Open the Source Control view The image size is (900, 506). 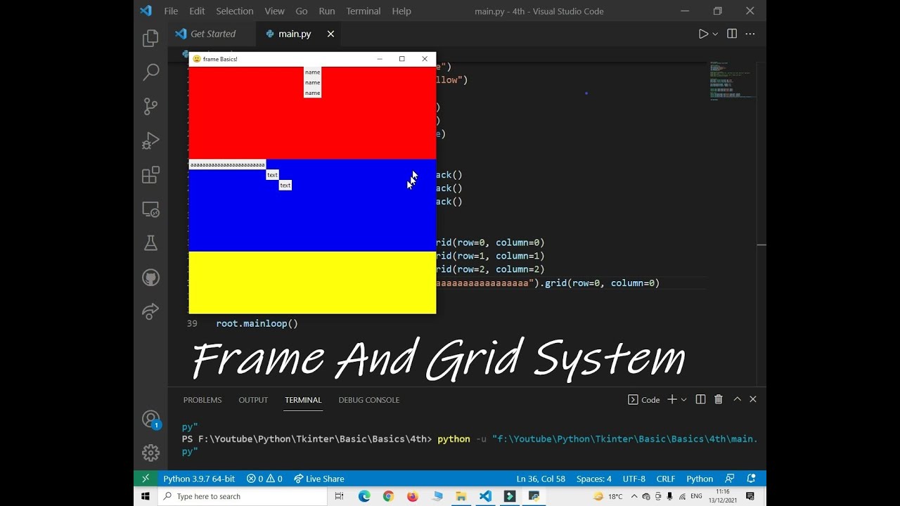tap(150, 106)
